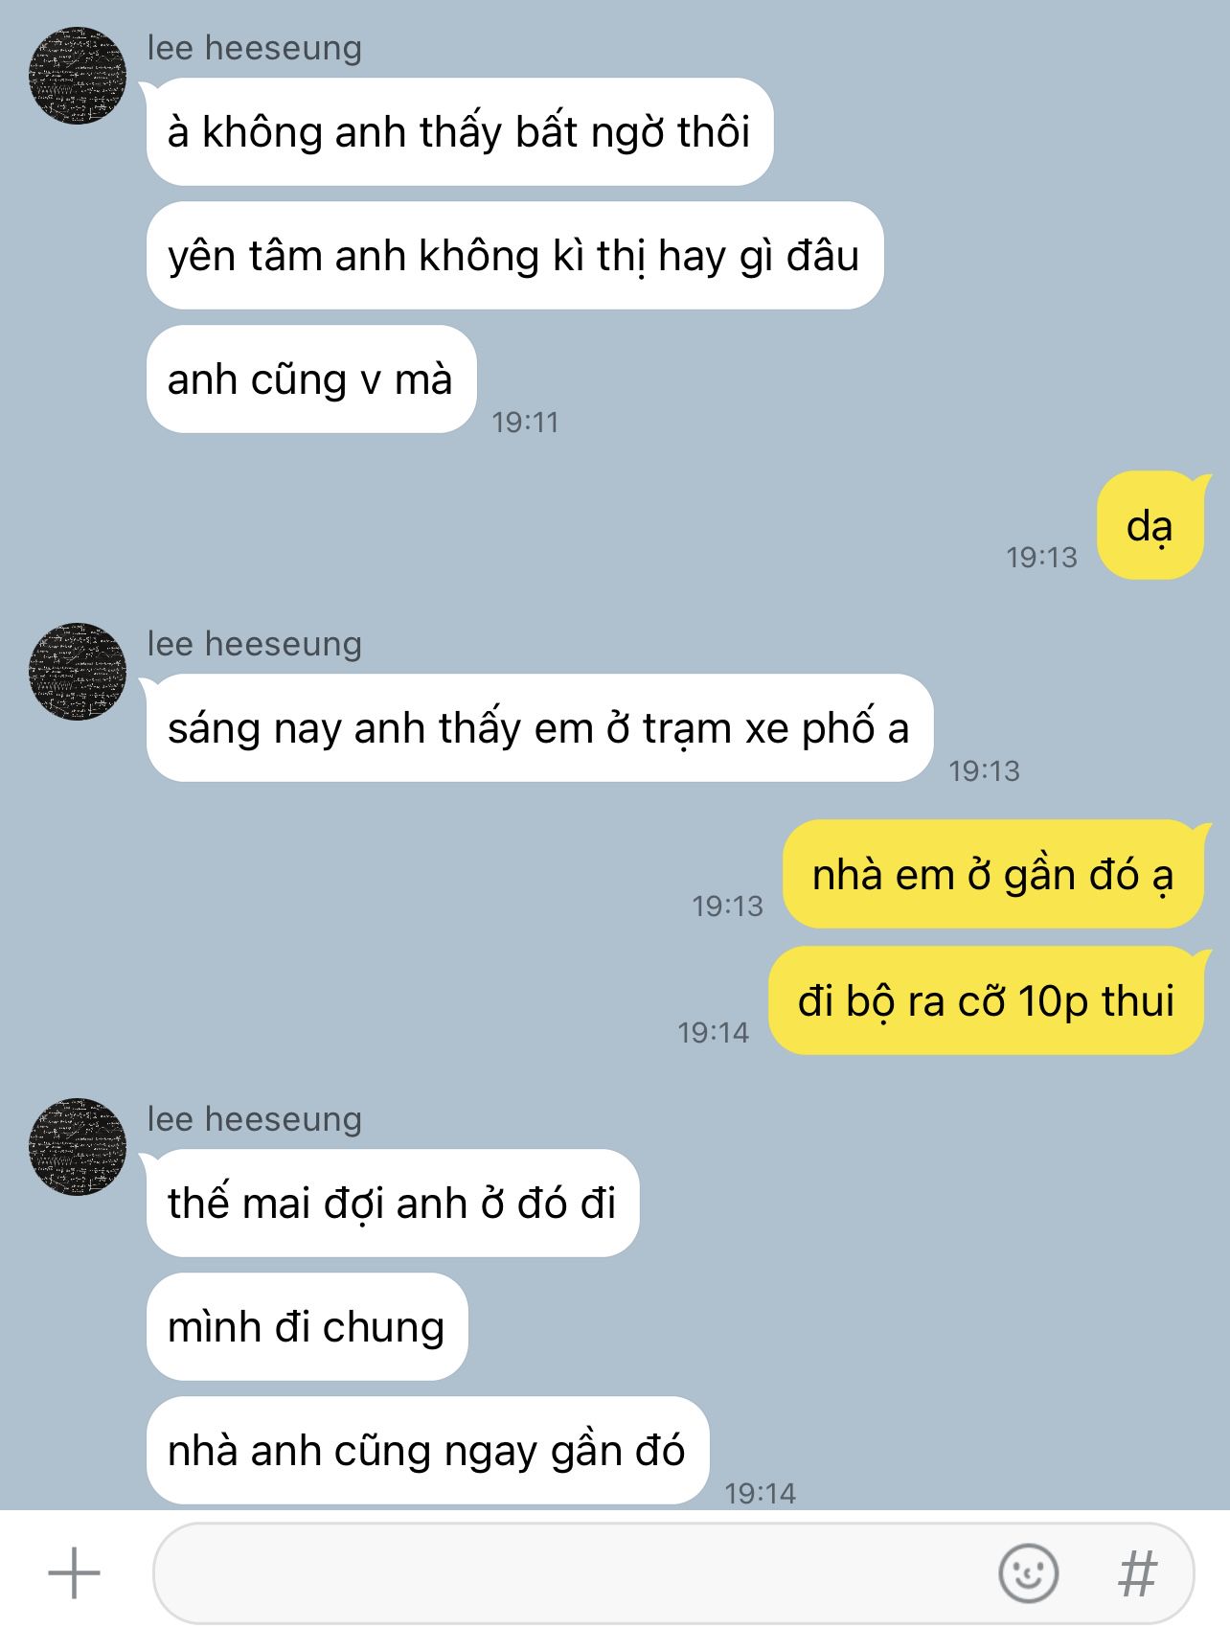Select the yellow 'dạ' reply bubble
1230x1652 pixels.
[1150, 525]
